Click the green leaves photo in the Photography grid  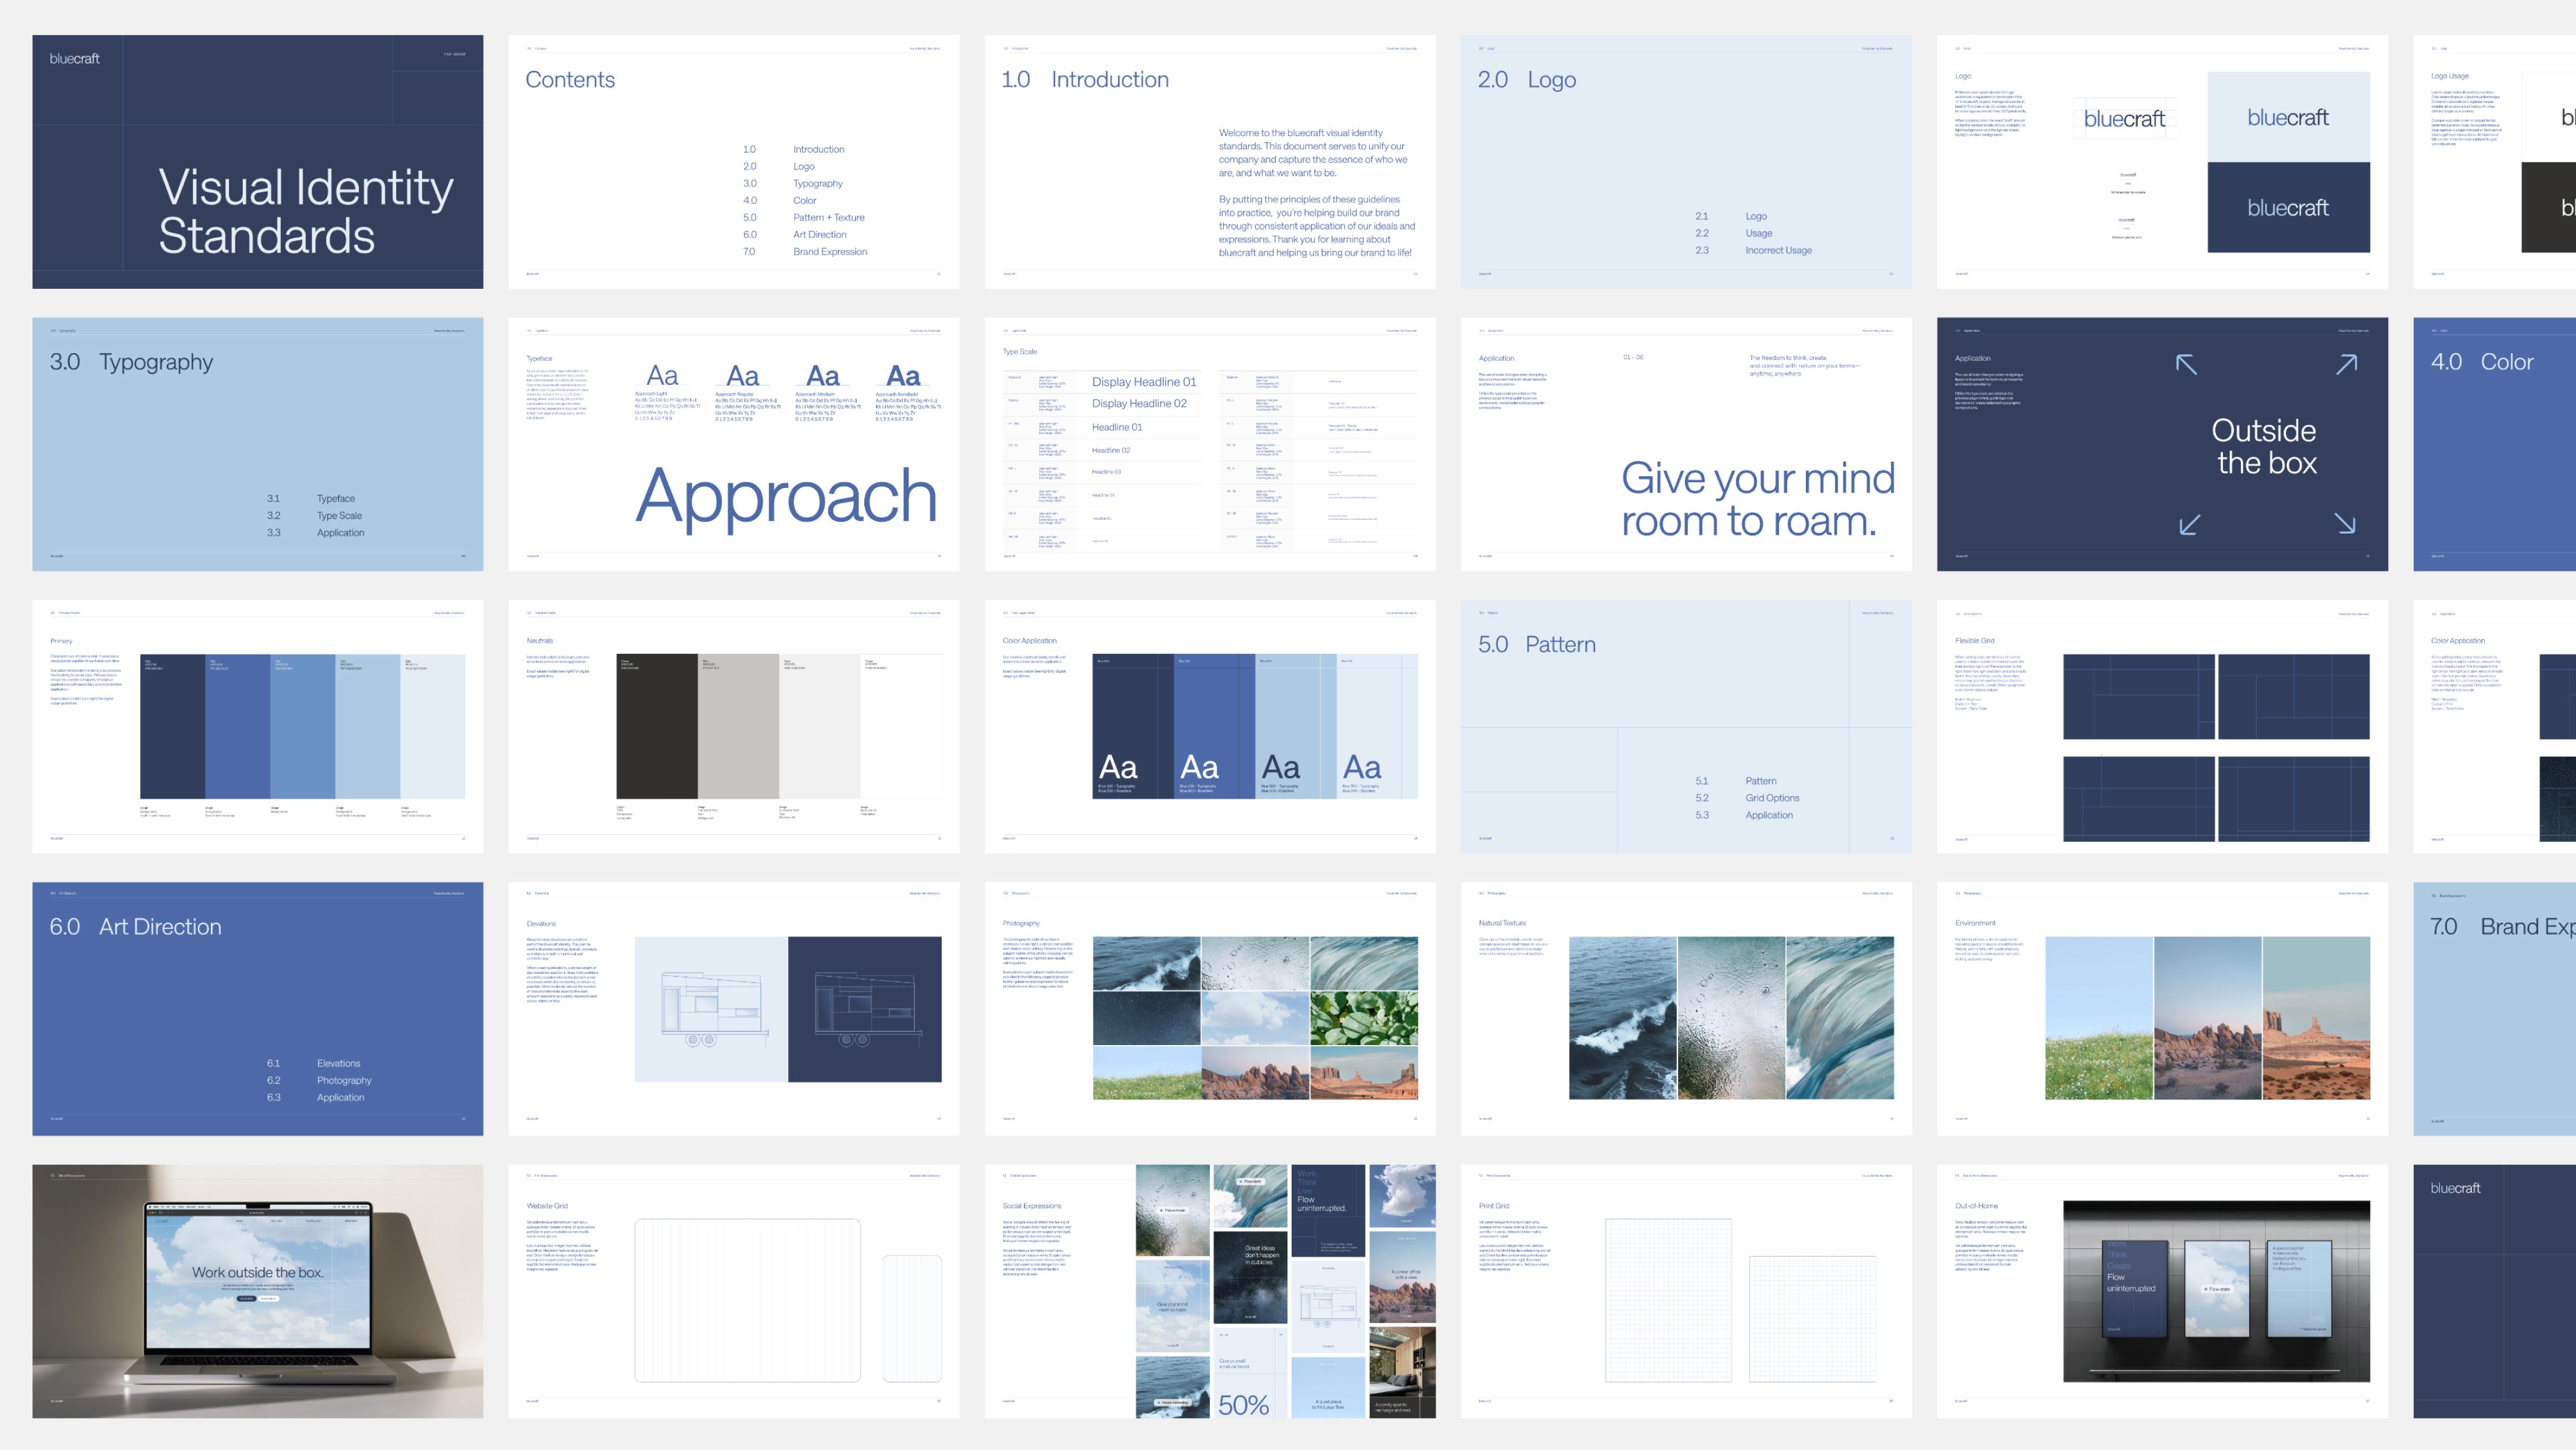[1364, 1018]
